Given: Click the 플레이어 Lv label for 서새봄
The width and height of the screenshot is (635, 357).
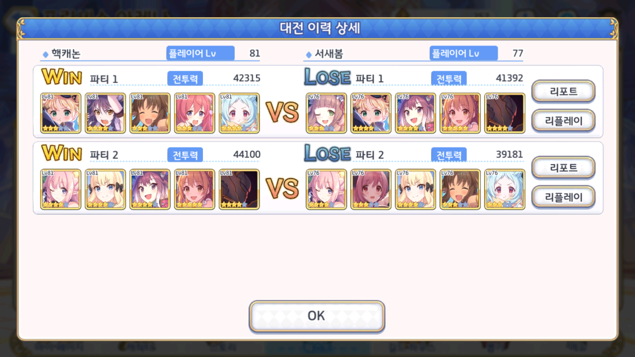Looking at the screenshot, I should pyautogui.click(x=464, y=53).
